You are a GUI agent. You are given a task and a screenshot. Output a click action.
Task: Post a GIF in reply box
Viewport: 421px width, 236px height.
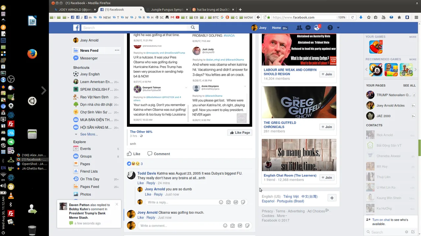236,202
